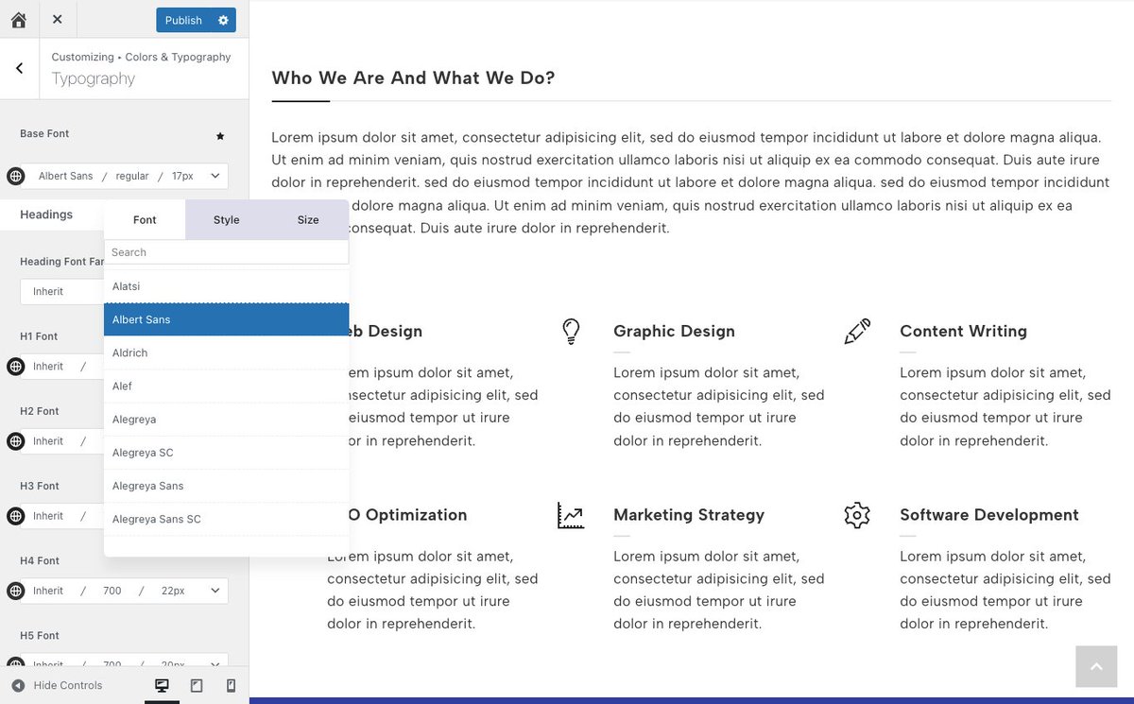This screenshot has height=704, width=1134.
Task: Click the Marketing Strategy chart icon
Action: coord(571,515)
